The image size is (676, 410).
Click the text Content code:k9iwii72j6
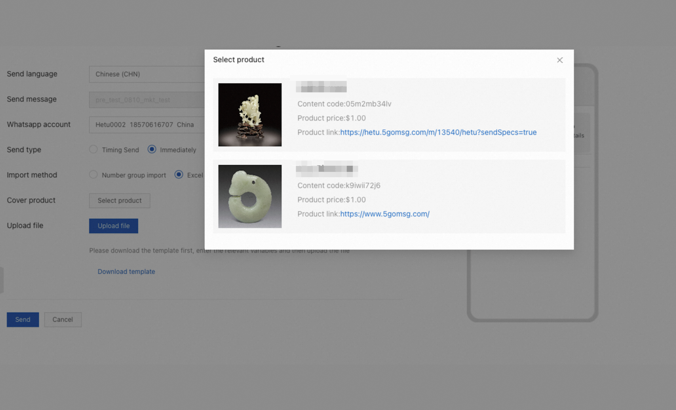[339, 186]
